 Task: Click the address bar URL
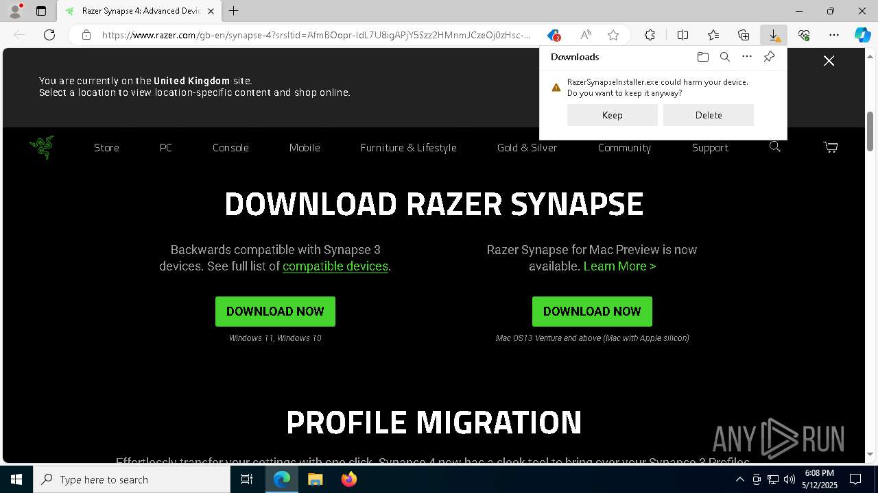click(316, 35)
